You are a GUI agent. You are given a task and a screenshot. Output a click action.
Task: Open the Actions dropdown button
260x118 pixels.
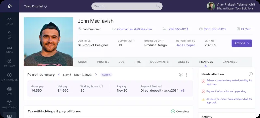[241, 43]
